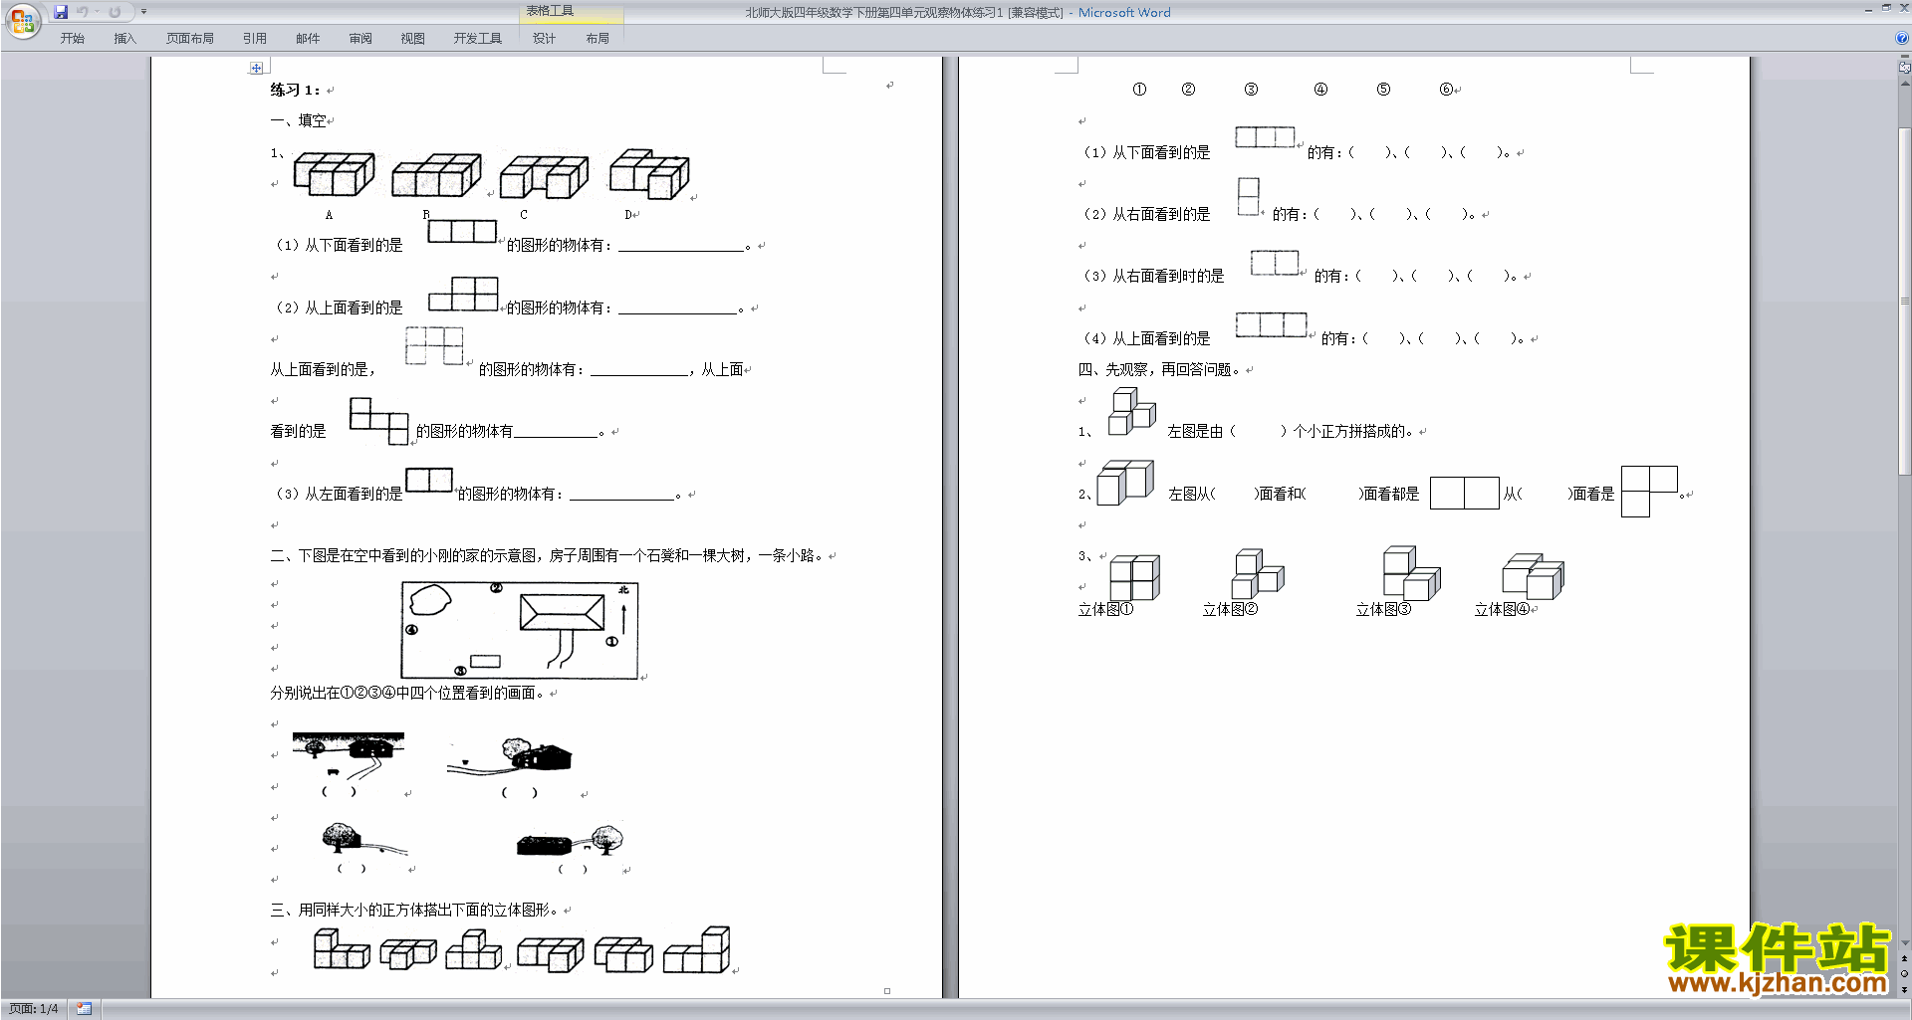Click the macro recording icon in status bar

(x=84, y=1009)
